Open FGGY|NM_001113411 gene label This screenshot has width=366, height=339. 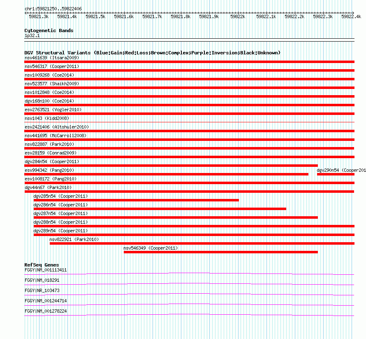pyautogui.click(x=46, y=270)
